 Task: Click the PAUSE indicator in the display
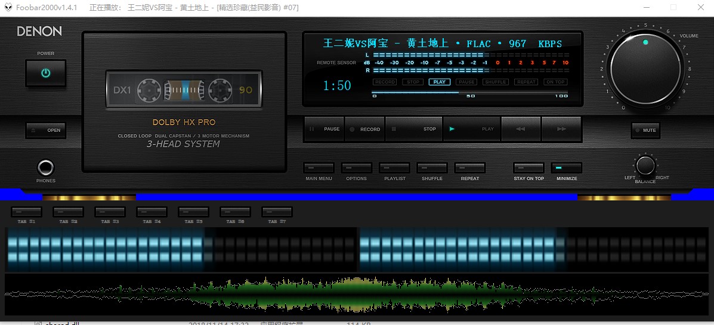click(x=466, y=82)
